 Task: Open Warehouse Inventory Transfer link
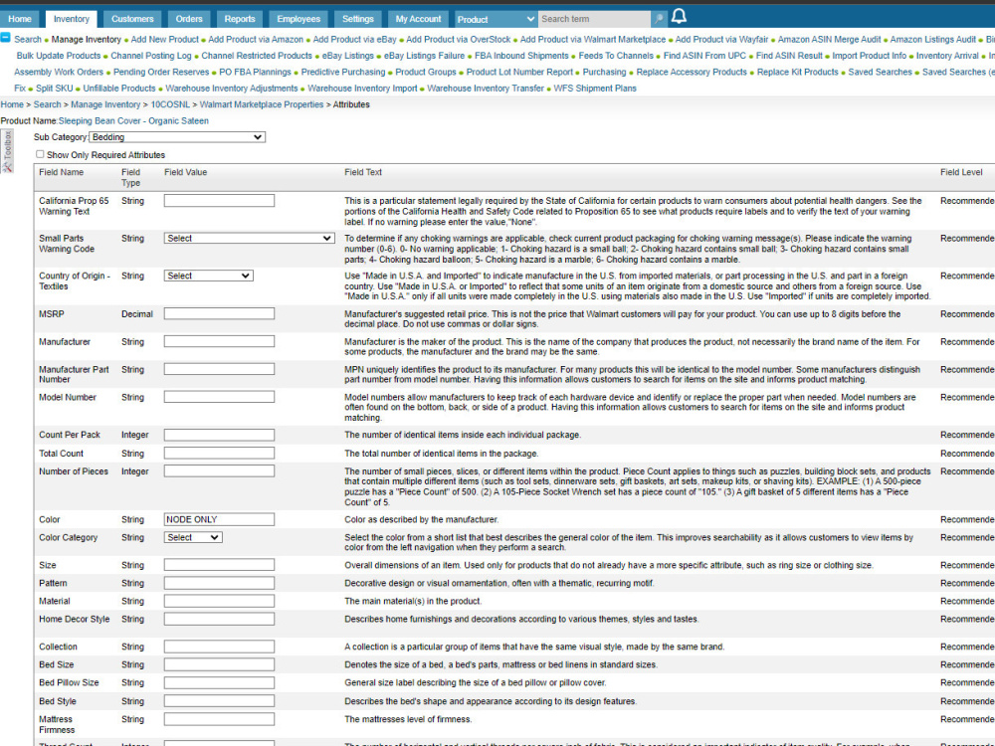[x=486, y=89]
